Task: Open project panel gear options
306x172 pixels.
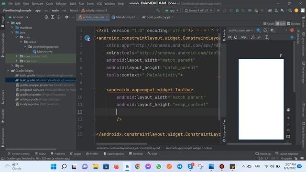Action: click(66, 17)
